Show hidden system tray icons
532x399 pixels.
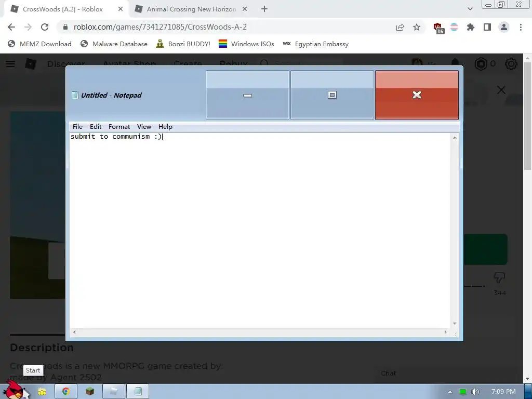450,392
